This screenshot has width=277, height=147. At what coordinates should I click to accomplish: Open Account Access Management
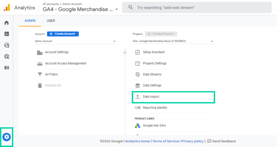pos(65,64)
